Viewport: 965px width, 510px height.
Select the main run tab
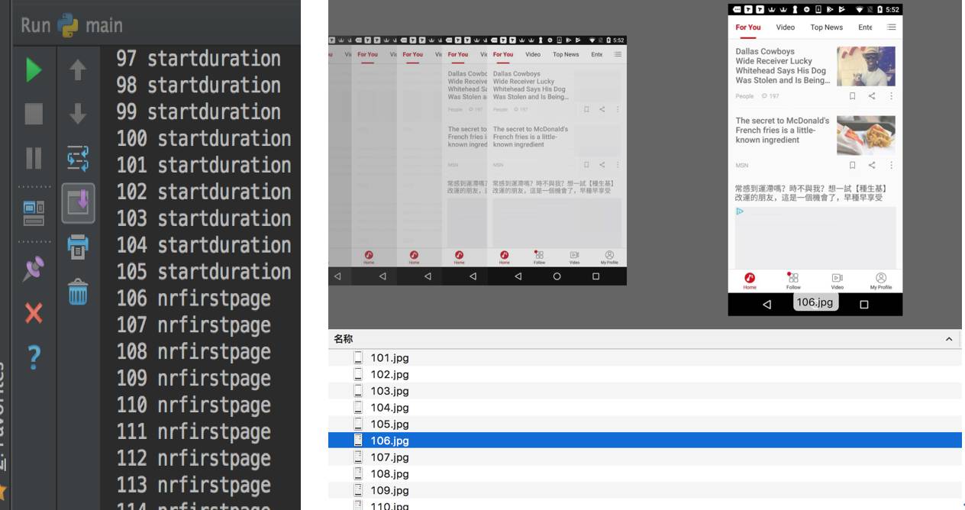tap(104, 25)
